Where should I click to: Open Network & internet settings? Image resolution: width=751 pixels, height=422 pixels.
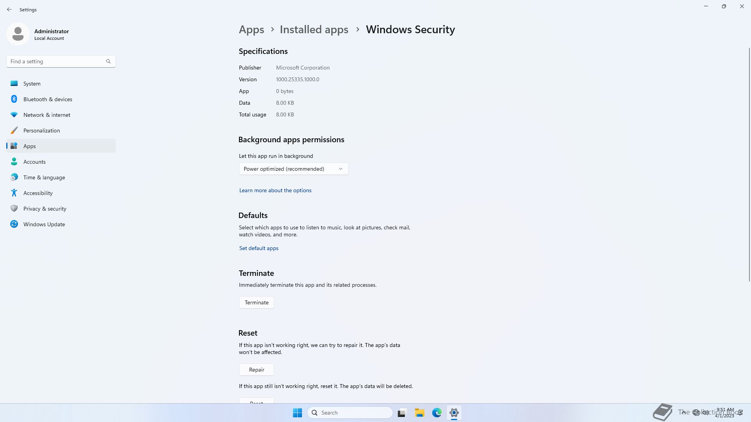point(61,115)
